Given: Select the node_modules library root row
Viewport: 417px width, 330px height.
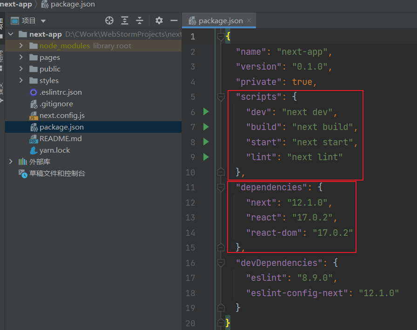Looking at the screenshot, I should 94,45.
